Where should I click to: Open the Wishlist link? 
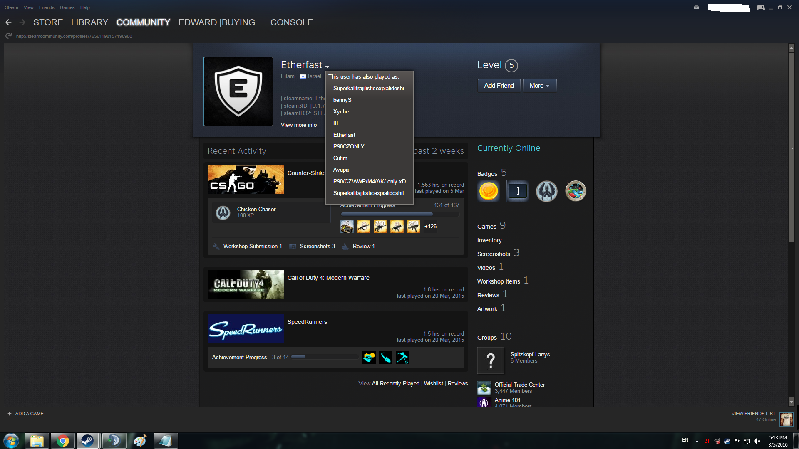coord(433,383)
